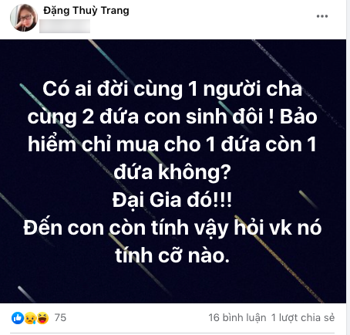
Task: Click the line 'hiểm chỉ mua cho 1 đứa còn 1'
Action: [172, 144]
